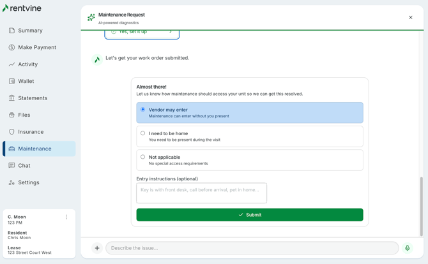Screen dimensions: 428x264
Task: Submit the maintenance work order
Action: [x=249, y=215]
